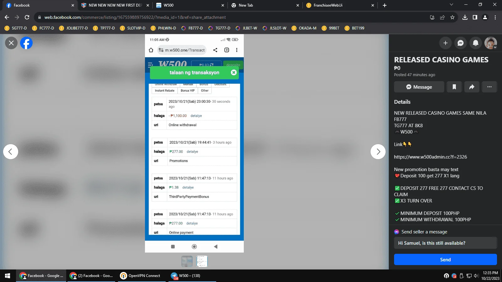Open SLOTVIP-D bookmark
Screen dimensions: 502x282
tap(133, 28)
